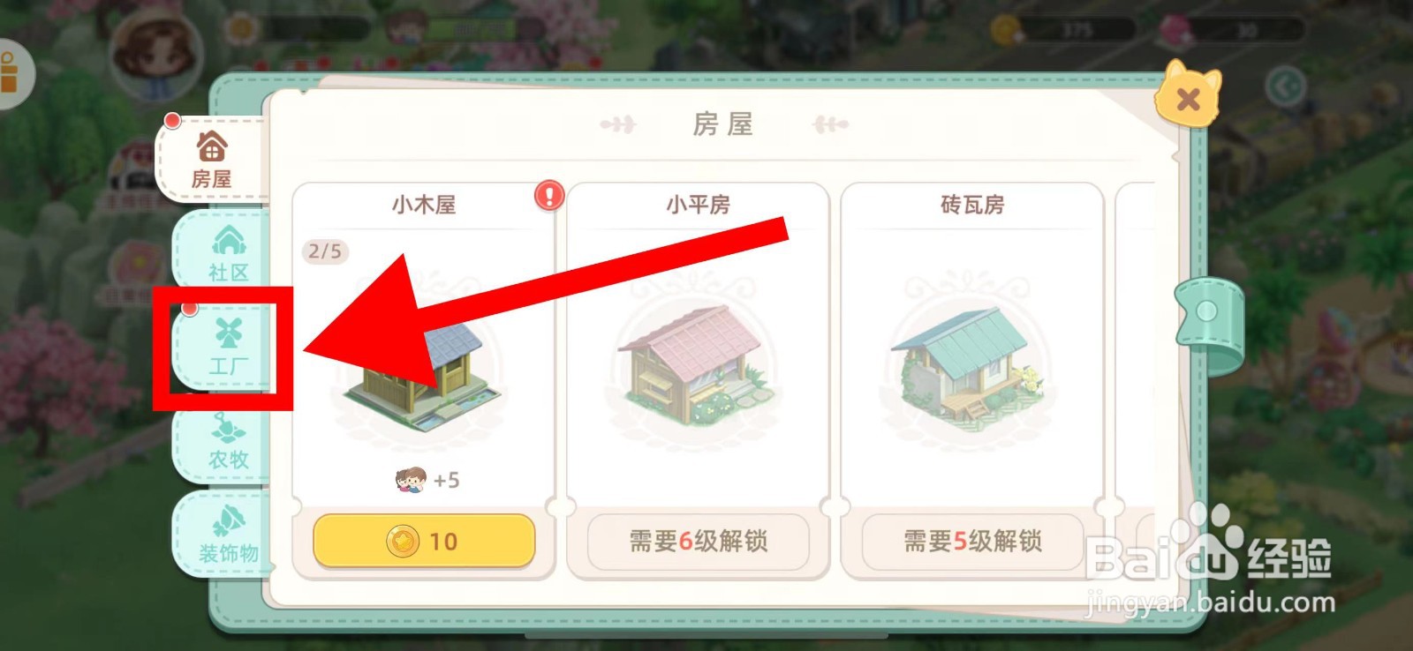Open the player avatar portrait
Screen dimensions: 1413x651
156,53
